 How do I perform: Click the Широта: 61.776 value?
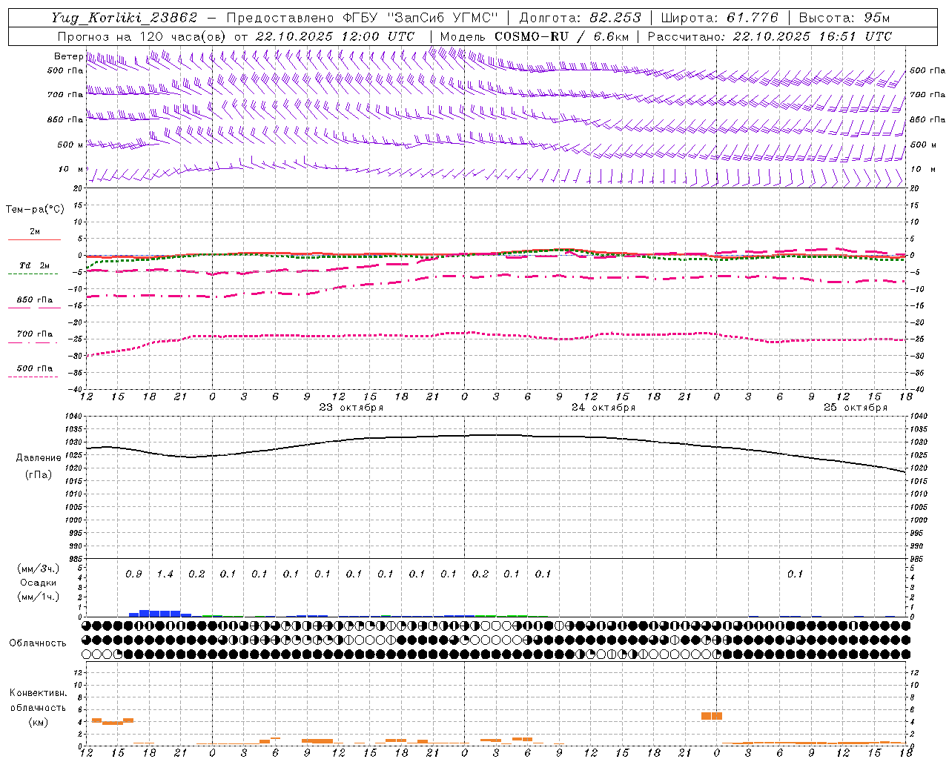(719, 19)
